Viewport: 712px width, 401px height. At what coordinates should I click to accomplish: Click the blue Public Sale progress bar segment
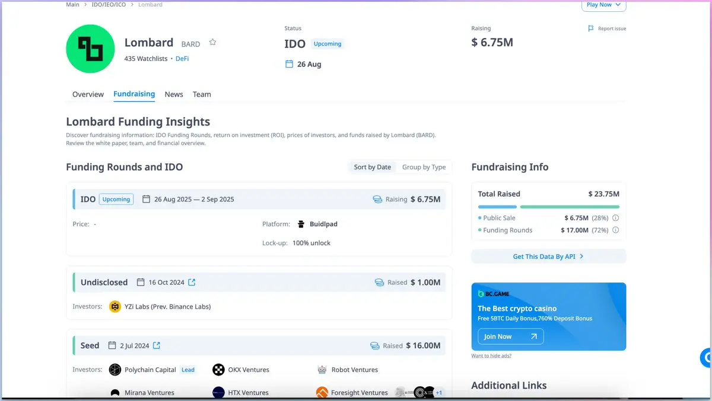497,207
